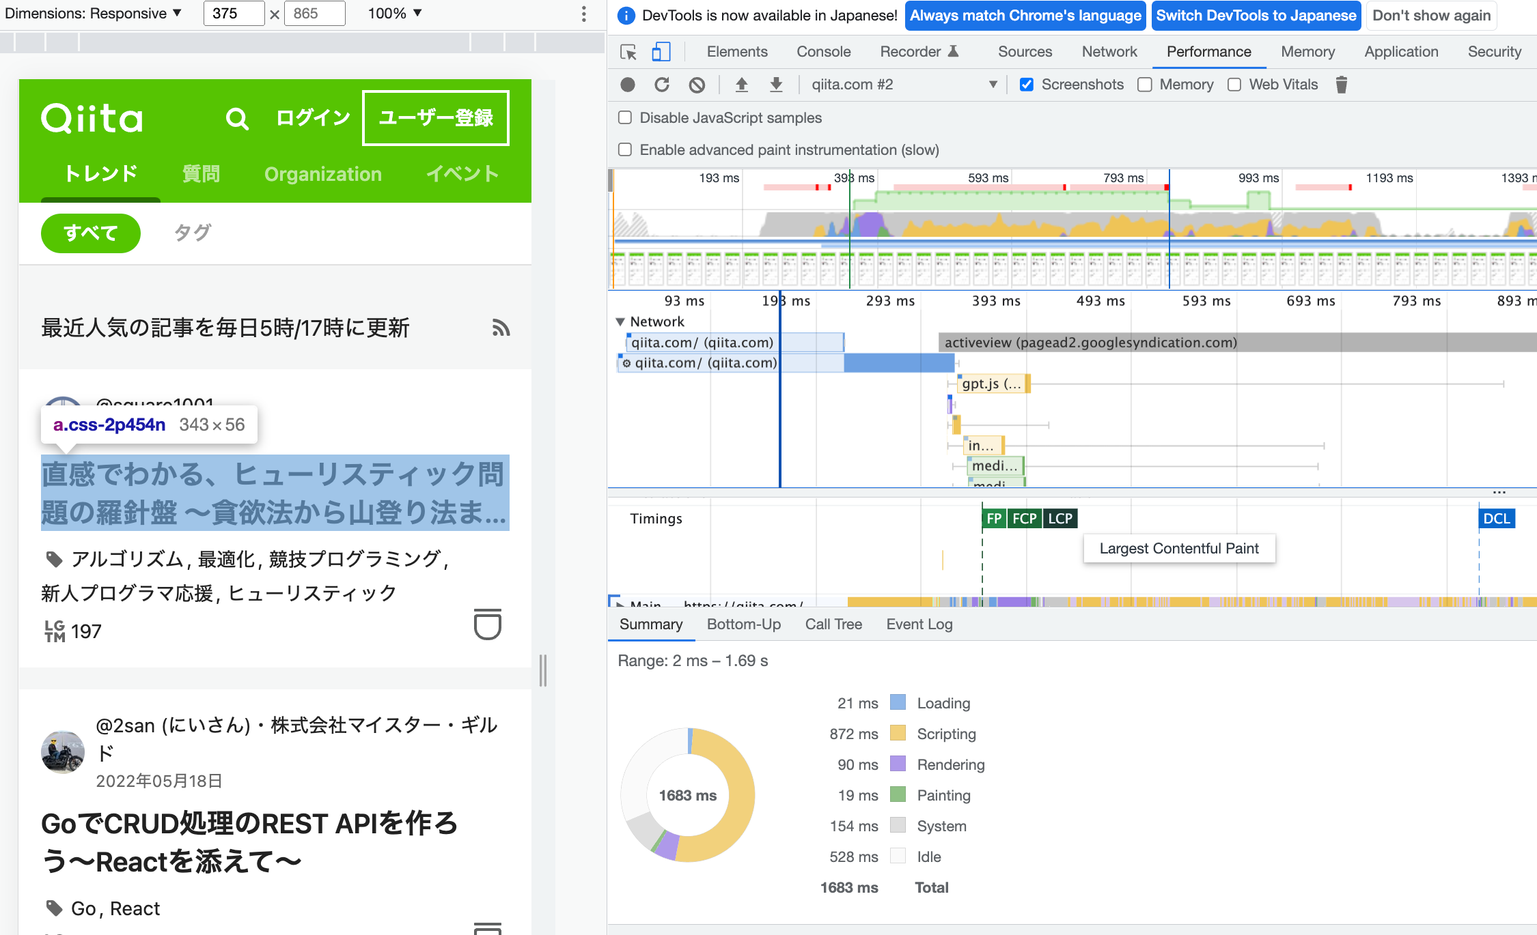
Task: Switch to the Bottom-Up tab
Action: coord(743,624)
